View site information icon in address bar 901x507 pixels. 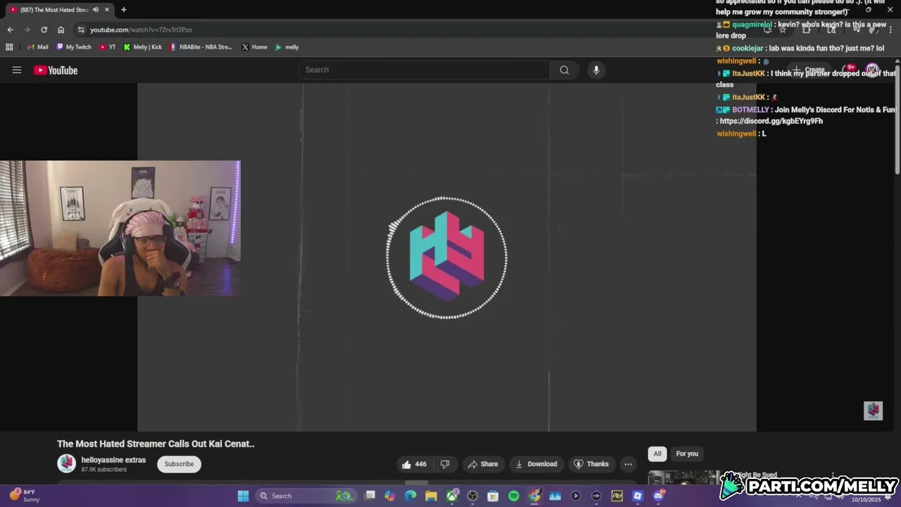81,30
